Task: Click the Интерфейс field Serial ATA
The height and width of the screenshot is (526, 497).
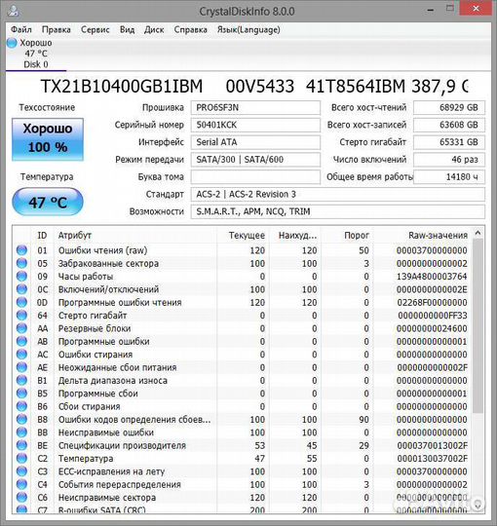Action: [255, 142]
